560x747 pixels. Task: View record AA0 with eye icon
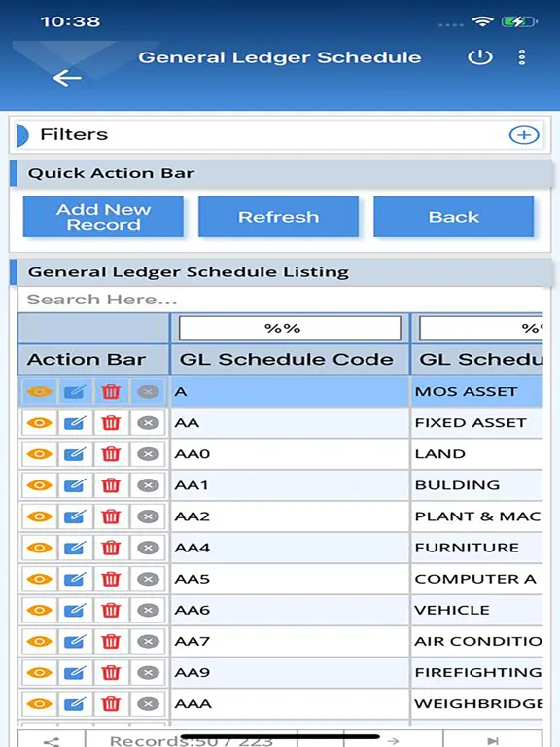point(39,454)
